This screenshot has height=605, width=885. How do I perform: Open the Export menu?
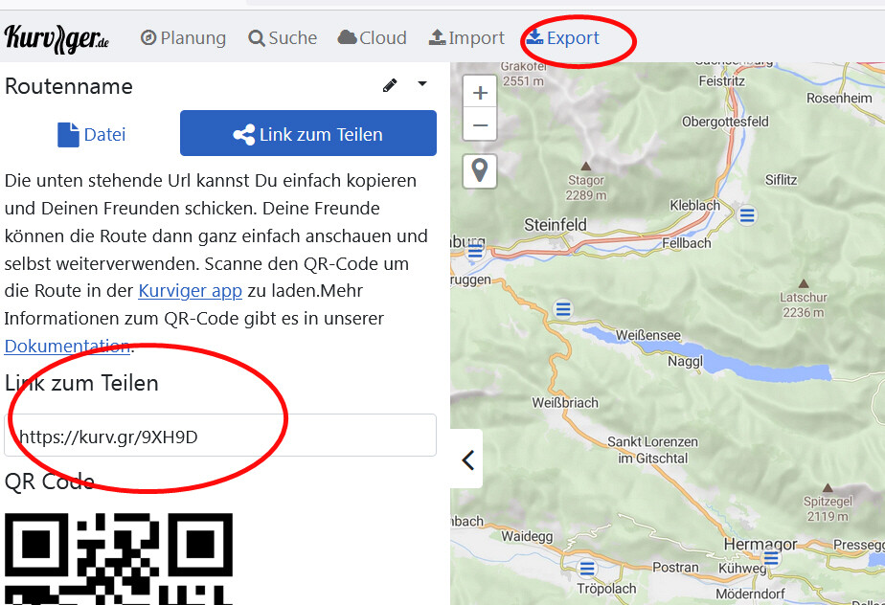(563, 38)
